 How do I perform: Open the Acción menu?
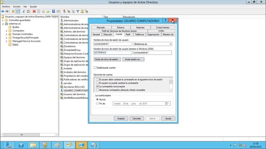17,7
